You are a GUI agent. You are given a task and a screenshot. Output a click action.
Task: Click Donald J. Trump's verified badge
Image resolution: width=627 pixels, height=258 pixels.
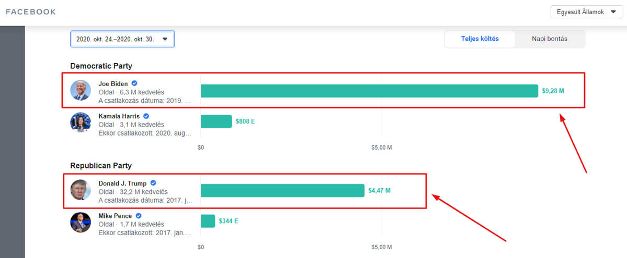pyautogui.click(x=153, y=183)
